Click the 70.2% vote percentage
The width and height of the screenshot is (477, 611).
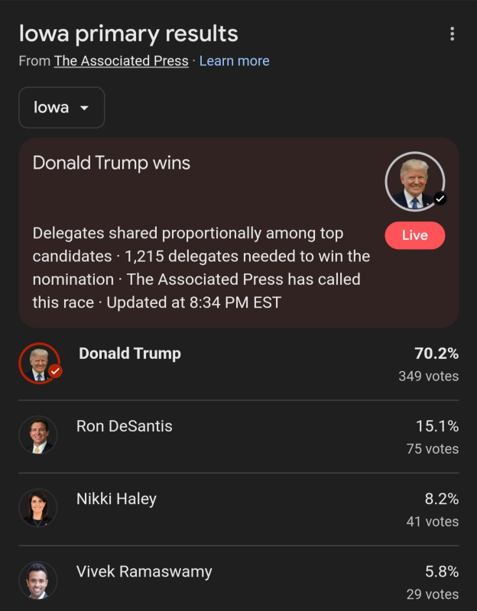436,354
